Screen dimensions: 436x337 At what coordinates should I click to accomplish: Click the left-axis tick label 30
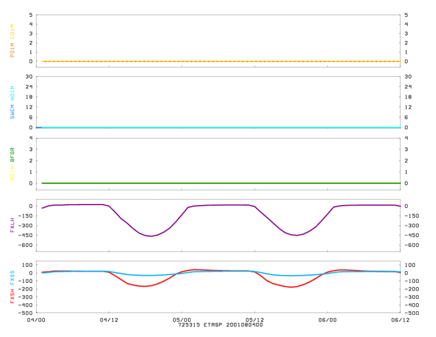click(x=29, y=76)
